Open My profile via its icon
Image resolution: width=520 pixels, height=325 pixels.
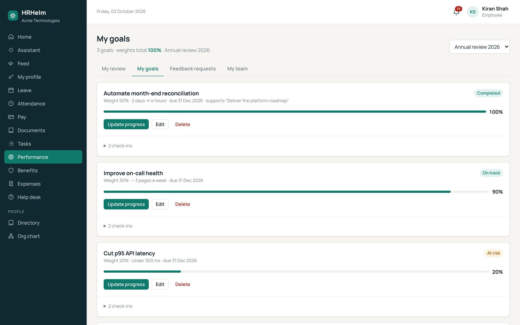click(11, 77)
